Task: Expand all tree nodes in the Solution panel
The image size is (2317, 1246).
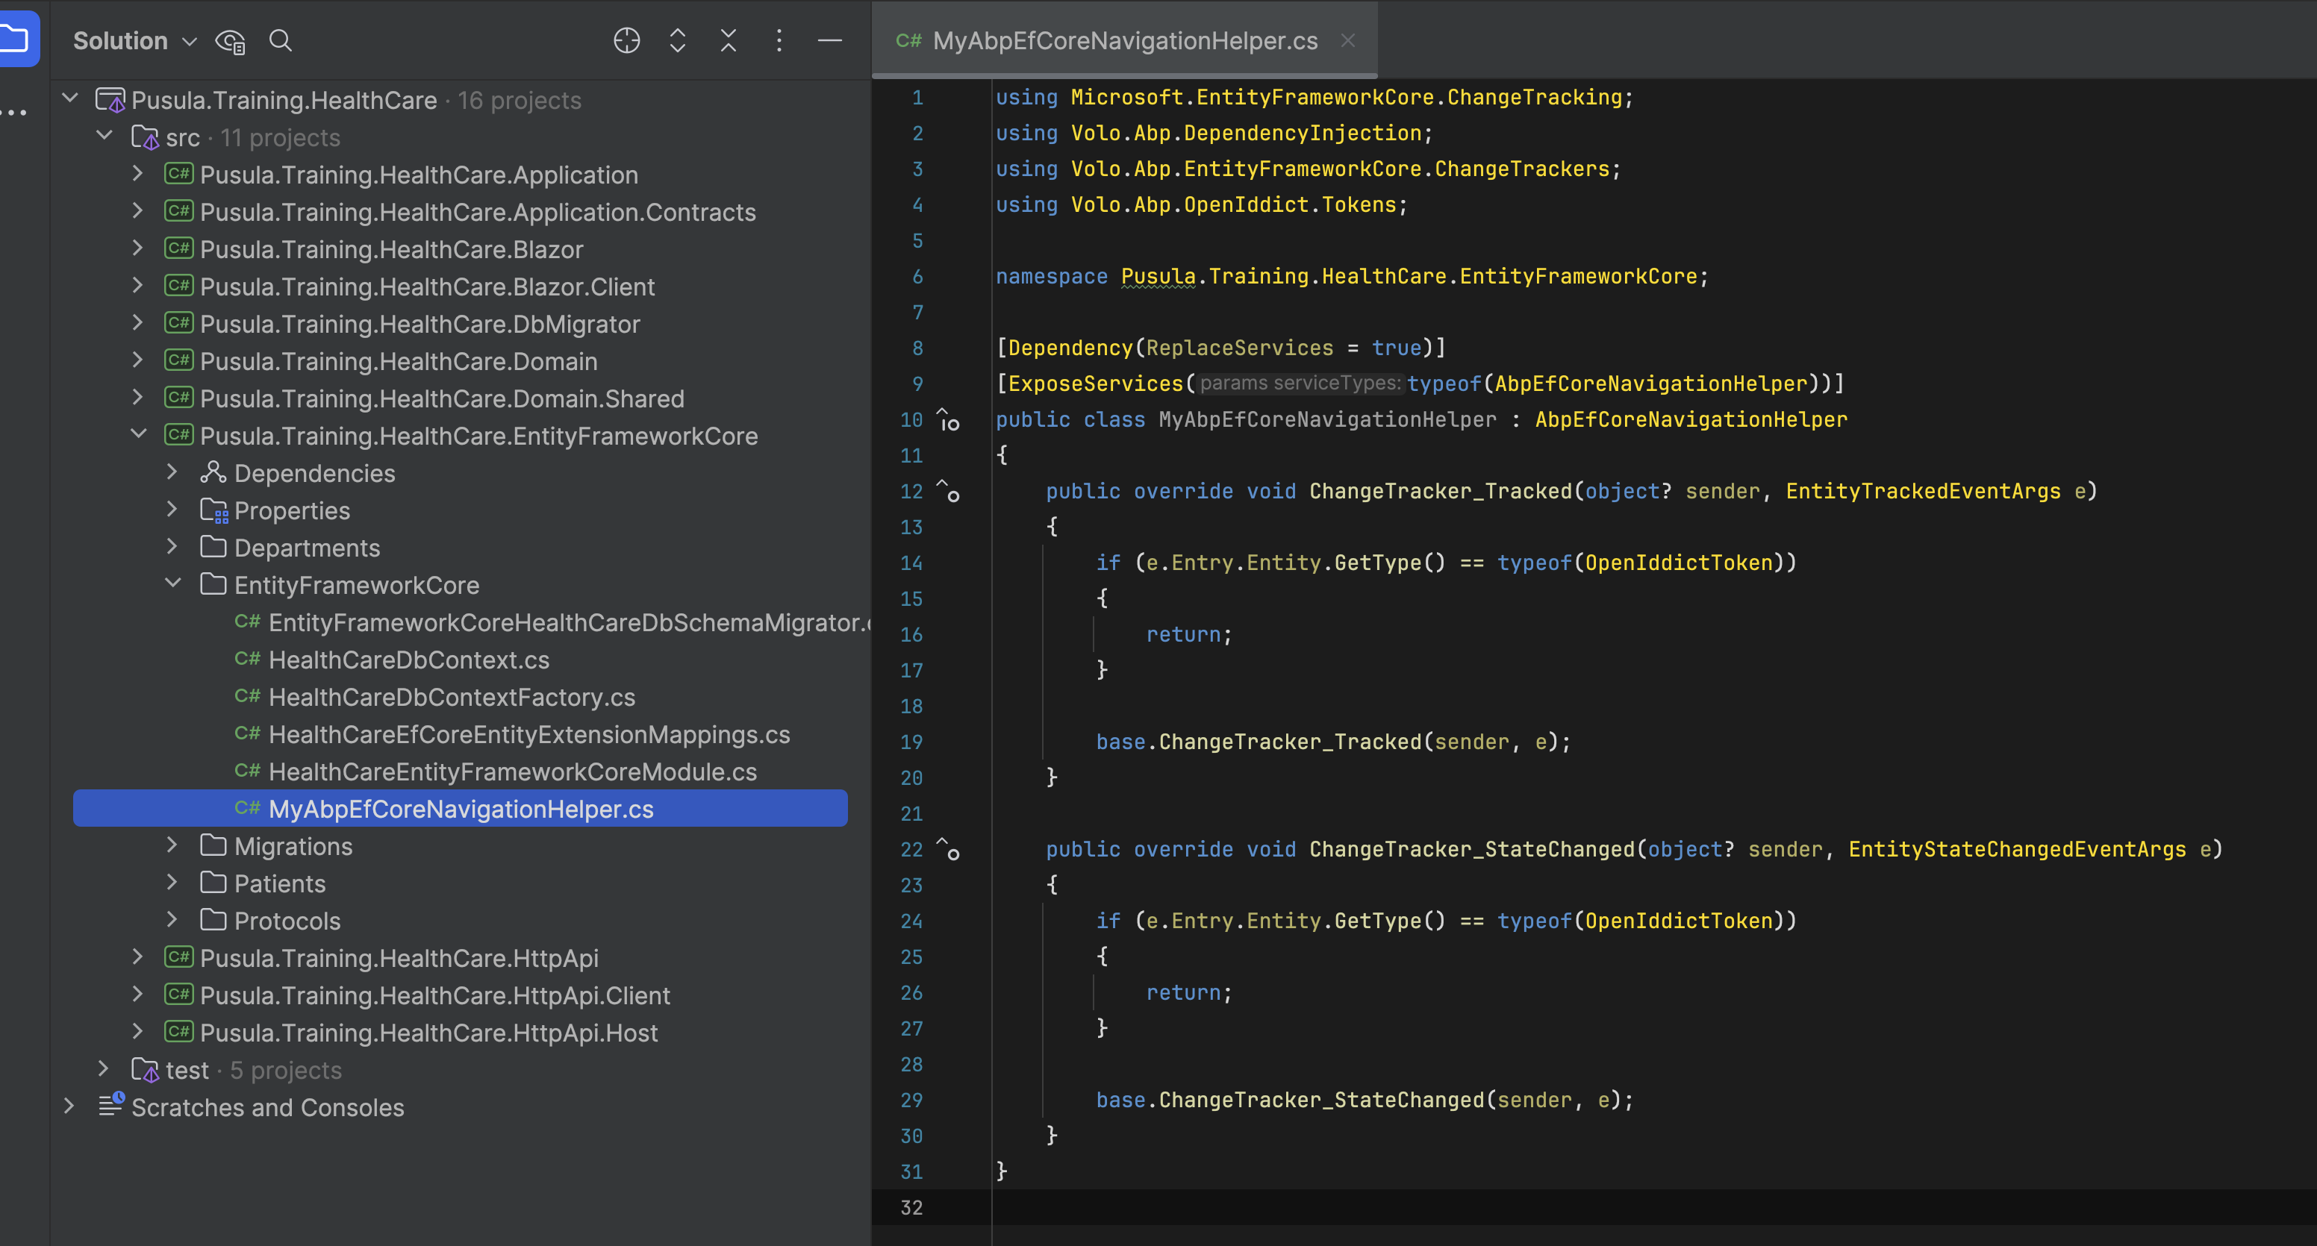Action: pos(677,40)
